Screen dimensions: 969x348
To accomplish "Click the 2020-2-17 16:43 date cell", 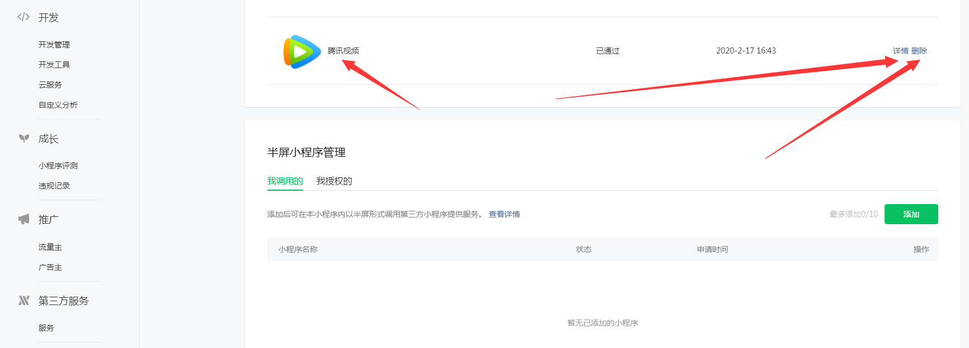I will pyautogui.click(x=746, y=51).
